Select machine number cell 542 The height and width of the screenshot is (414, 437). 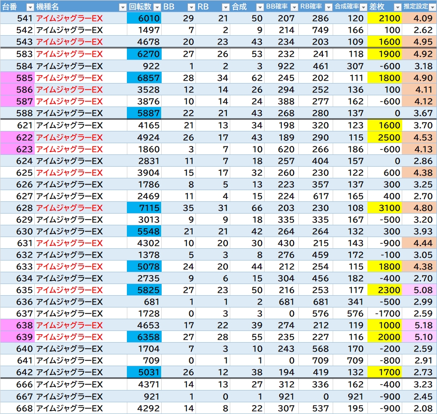click(17, 30)
